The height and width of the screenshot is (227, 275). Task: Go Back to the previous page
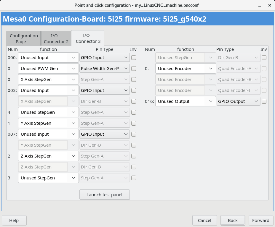tap(233, 220)
